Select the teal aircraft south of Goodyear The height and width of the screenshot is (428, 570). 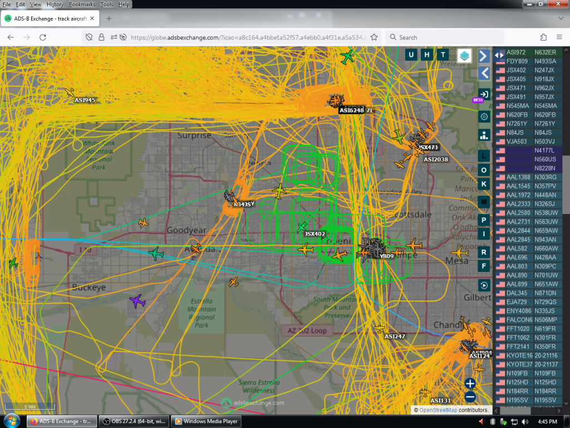(x=156, y=254)
